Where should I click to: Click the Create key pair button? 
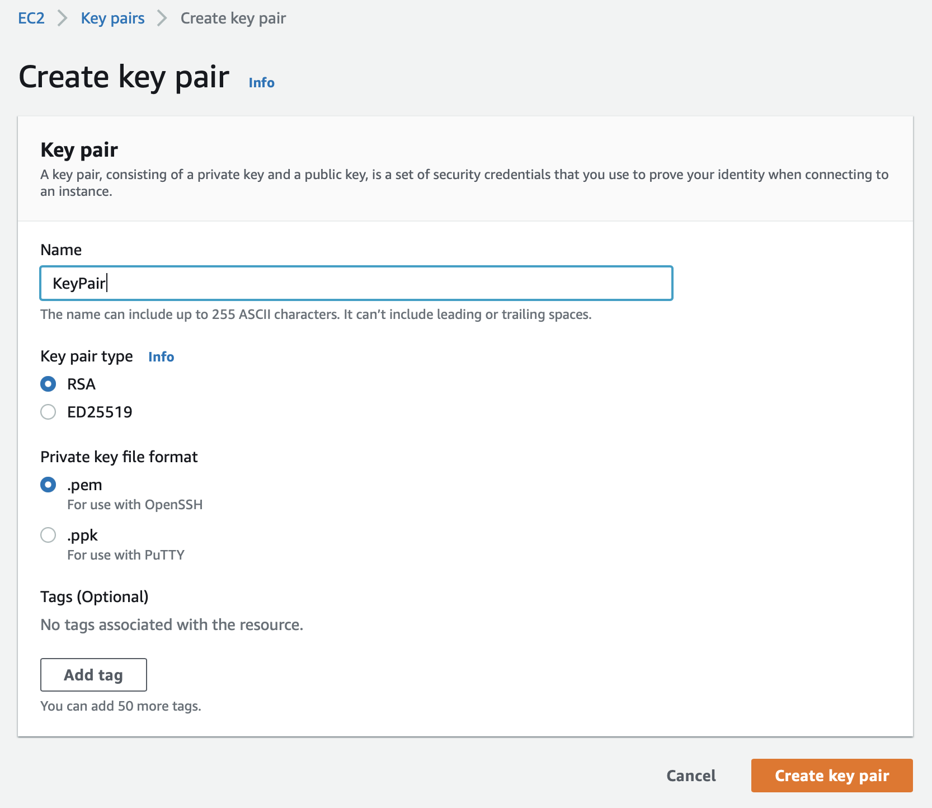click(x=832, y=776)
